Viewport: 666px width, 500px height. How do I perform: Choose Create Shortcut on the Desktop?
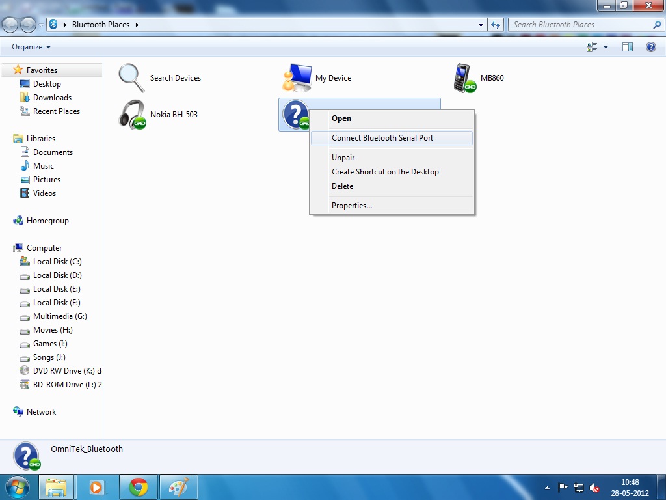[x=391, y=172]
